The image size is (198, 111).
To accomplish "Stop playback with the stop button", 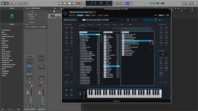I will pos(69,3).
